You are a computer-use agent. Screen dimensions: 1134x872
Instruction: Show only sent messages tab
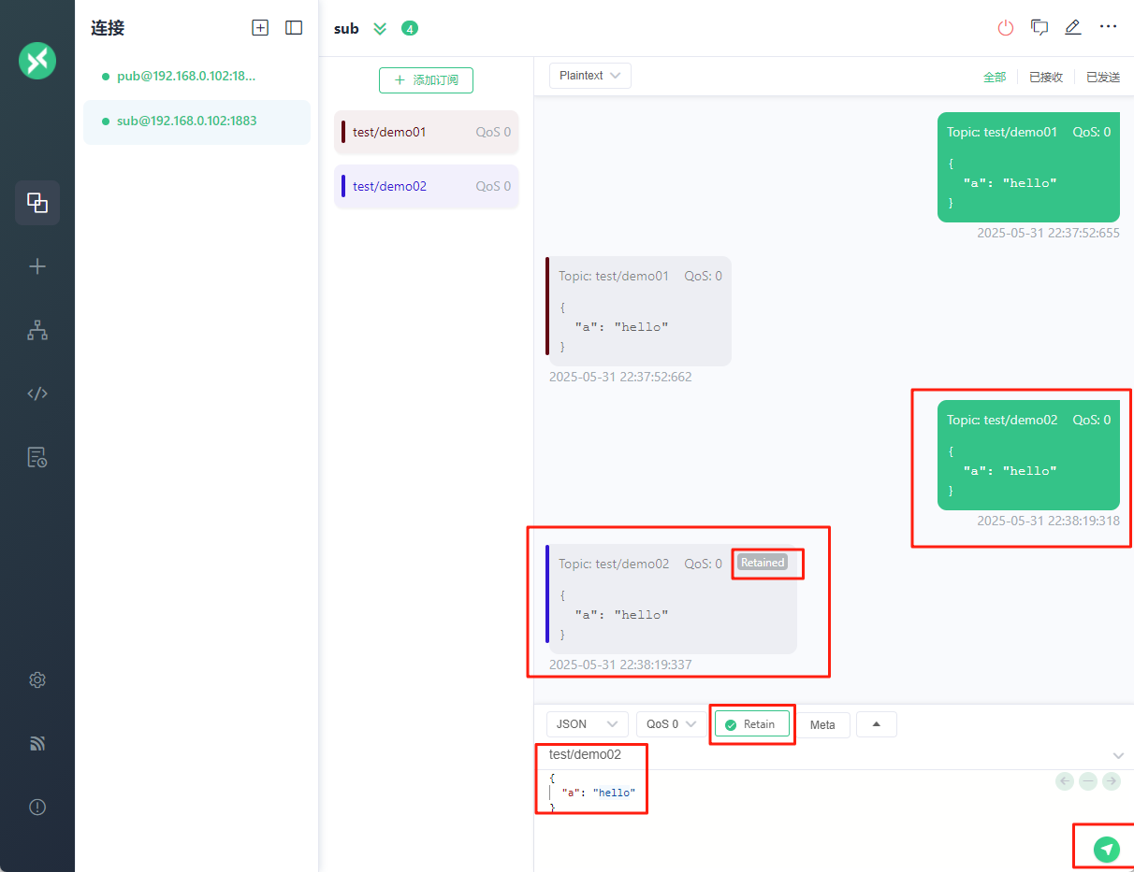[x=1103, y=78]
